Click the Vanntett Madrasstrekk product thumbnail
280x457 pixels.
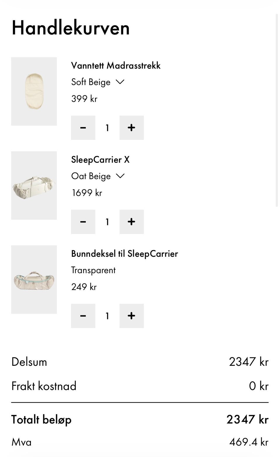pos(34,91)
